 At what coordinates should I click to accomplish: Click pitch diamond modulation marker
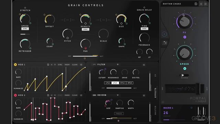(x=67, y=38)
